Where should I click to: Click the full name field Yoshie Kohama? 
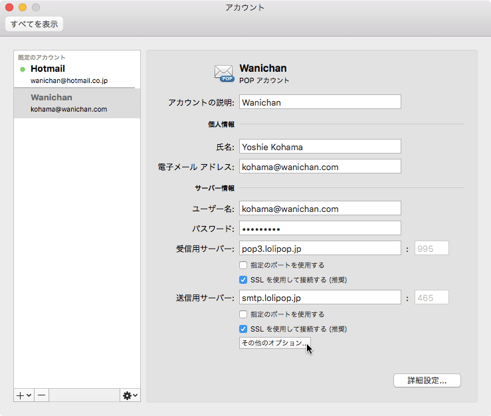tap(320, 147)
